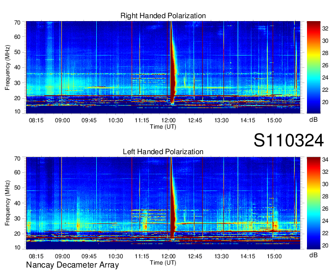
Task: Click the Right Handed Polarization title
Action: tap(163, 16)
